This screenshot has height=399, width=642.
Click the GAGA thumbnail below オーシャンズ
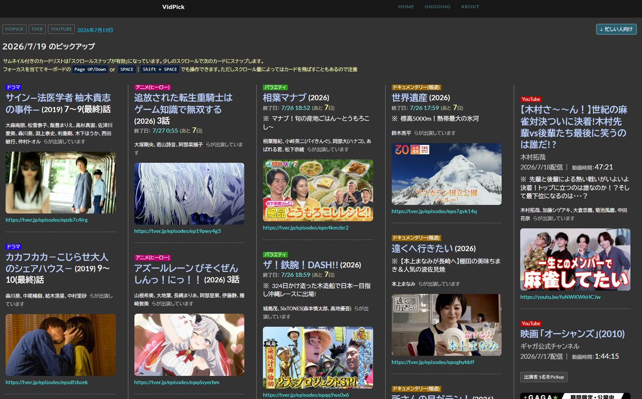coord(575,396)
